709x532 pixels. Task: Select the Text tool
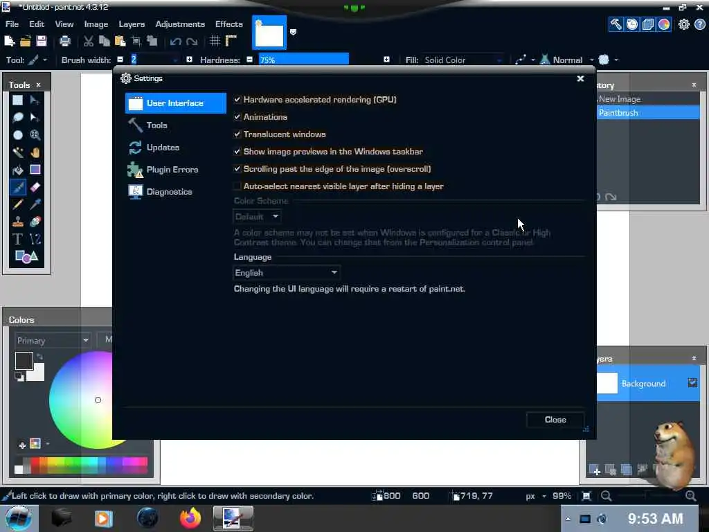pyautogui.click(x=17, y=239)
